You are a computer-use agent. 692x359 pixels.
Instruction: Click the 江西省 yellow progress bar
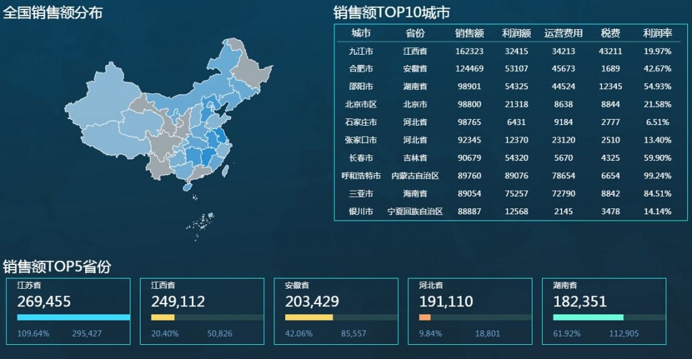point(163,317)
